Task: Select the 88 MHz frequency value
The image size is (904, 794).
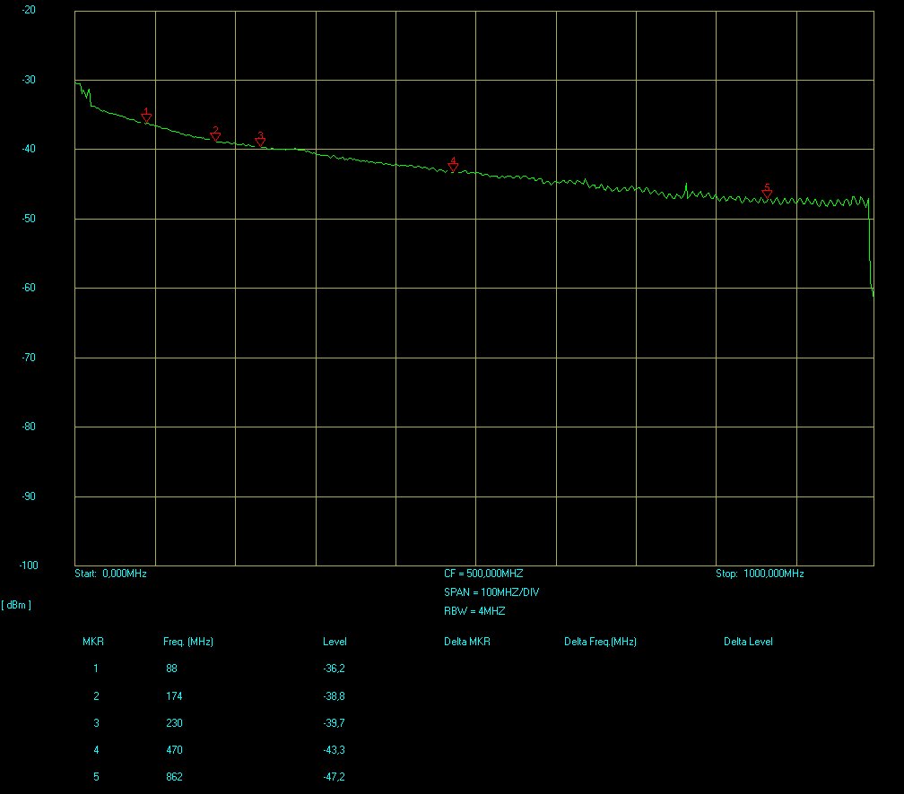Action: [x=172, y=669]
